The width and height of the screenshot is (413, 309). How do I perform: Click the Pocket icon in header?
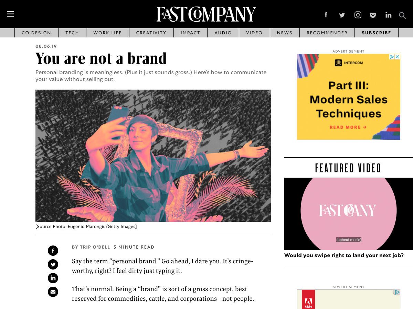pos(373,15)
